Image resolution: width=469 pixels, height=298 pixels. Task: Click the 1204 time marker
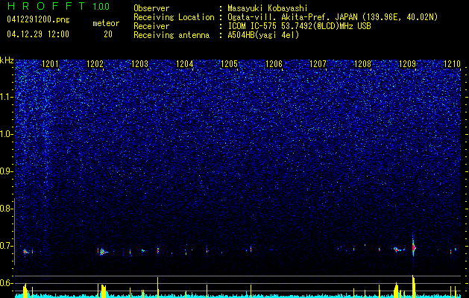(x=185, y=64)
